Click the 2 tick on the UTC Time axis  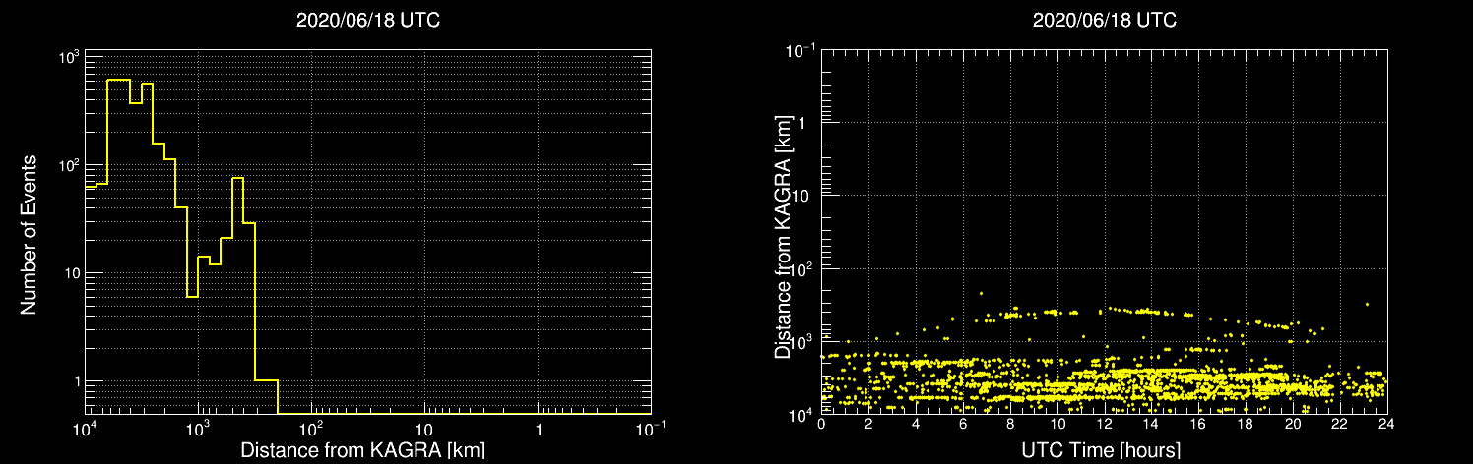click(x=868, y=424)
